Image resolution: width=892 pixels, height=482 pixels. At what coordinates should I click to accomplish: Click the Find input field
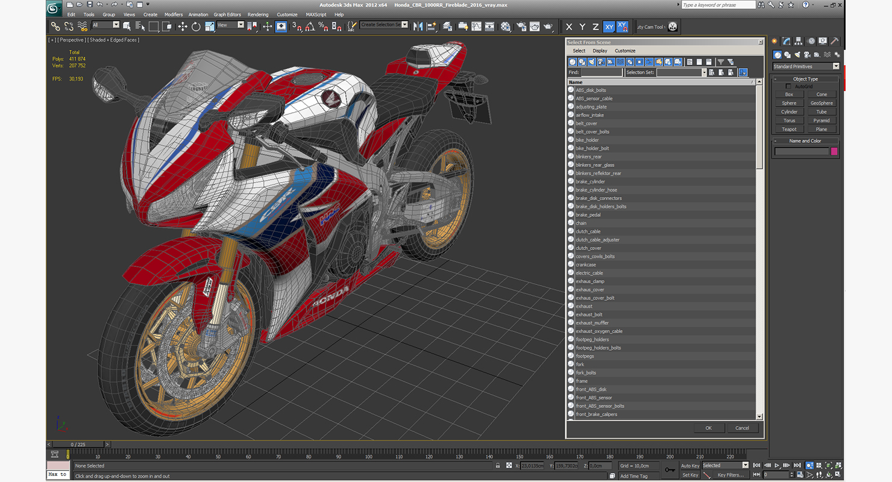pos(601,72)
